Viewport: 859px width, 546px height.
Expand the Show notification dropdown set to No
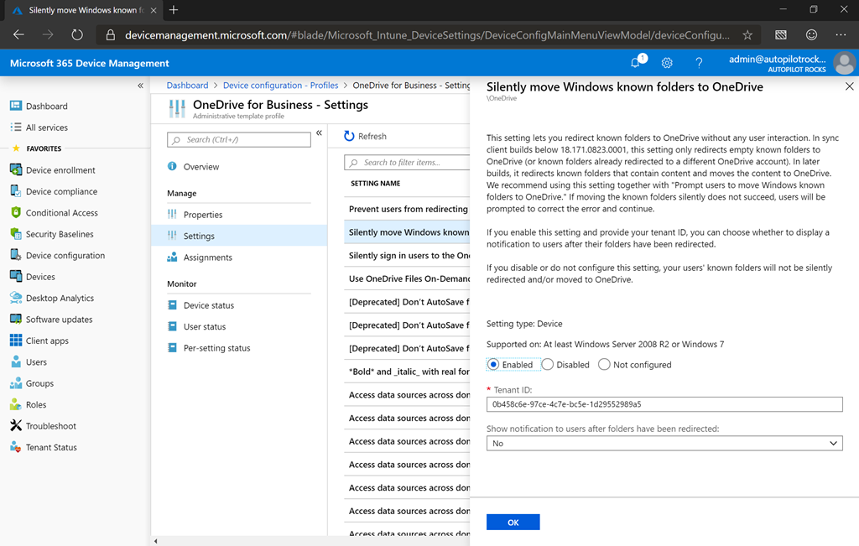pos(664,443)
